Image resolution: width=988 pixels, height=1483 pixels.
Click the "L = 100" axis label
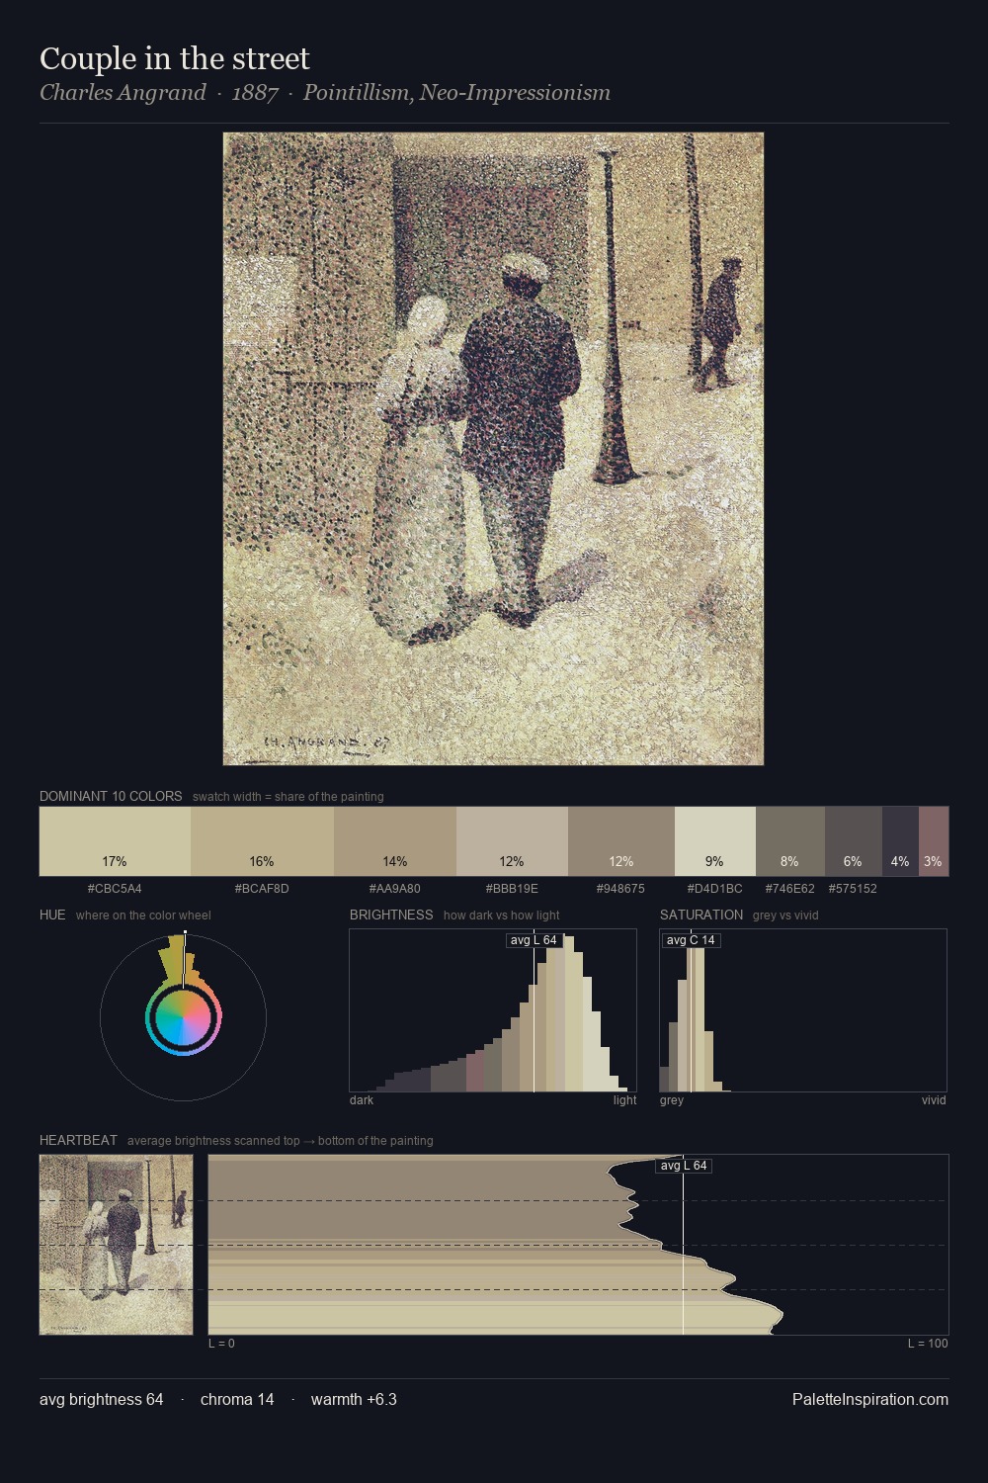(928, 1344)
